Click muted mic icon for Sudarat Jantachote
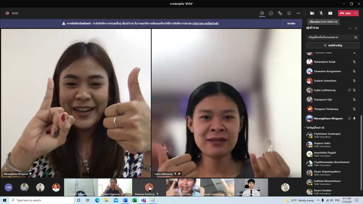The image size is (363, 204). point(354,81)
